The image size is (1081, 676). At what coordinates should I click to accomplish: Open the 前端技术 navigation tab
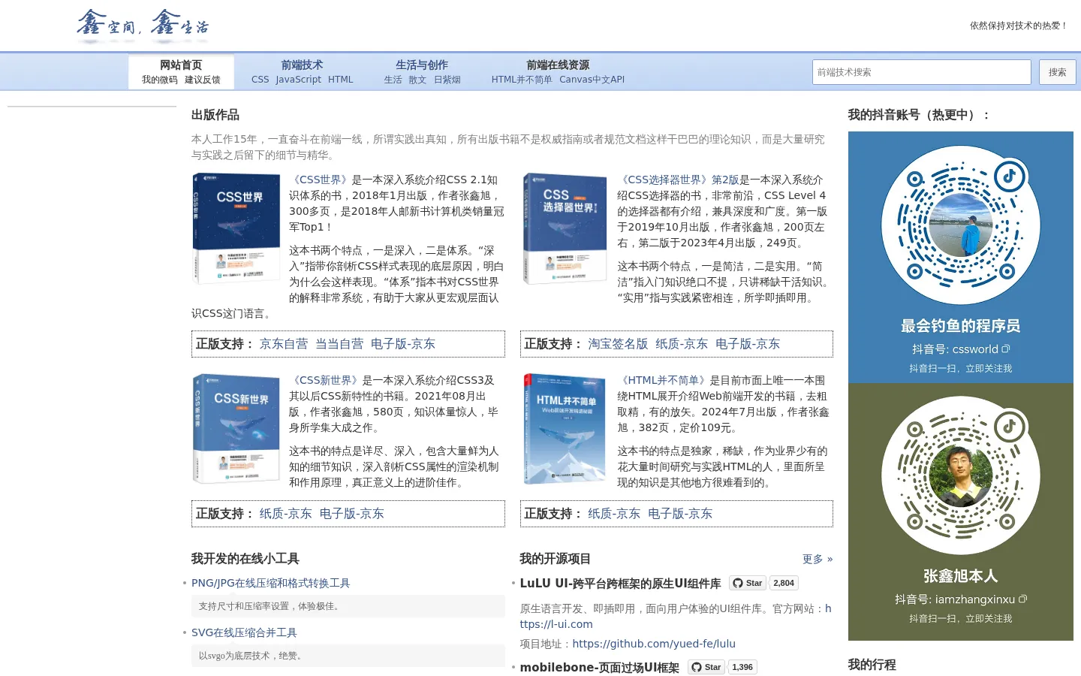coord(302,65)
